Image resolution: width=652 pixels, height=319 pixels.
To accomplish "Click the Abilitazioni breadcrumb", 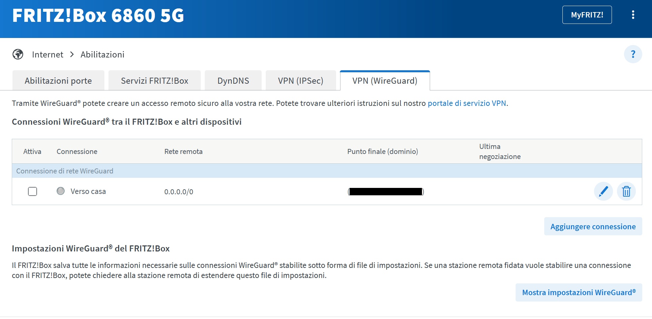I will point(102,54).
